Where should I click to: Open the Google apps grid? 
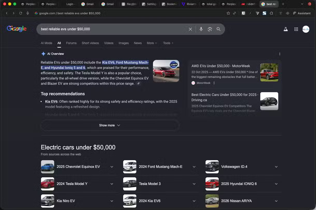pos(296,29)
